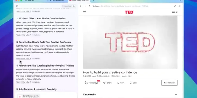Click the Share button
197x98 pixels.
107,83
